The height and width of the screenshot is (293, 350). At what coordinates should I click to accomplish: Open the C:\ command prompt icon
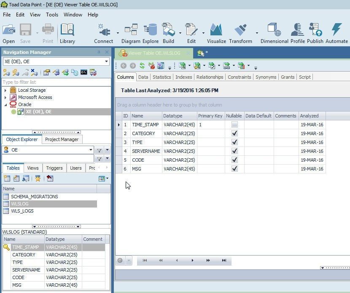[84, 72]
